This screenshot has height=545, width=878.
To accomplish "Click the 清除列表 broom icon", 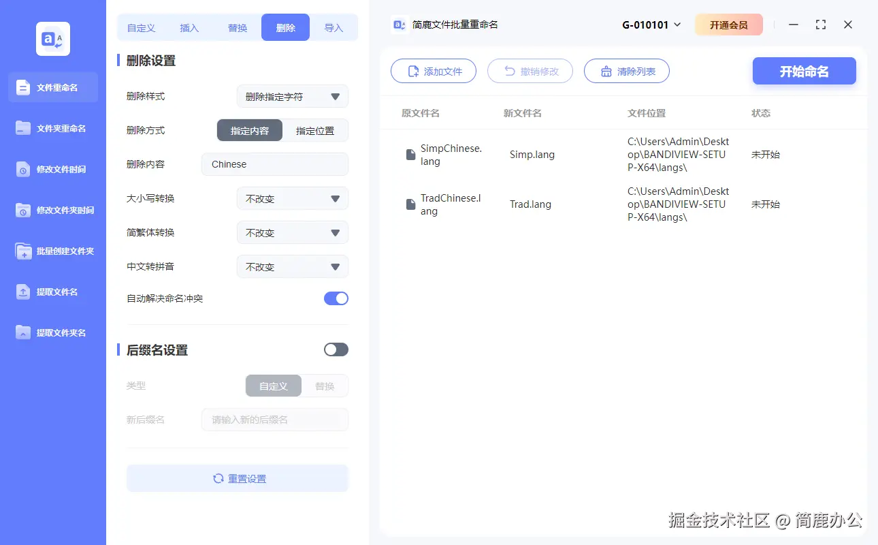I will 606,70.
